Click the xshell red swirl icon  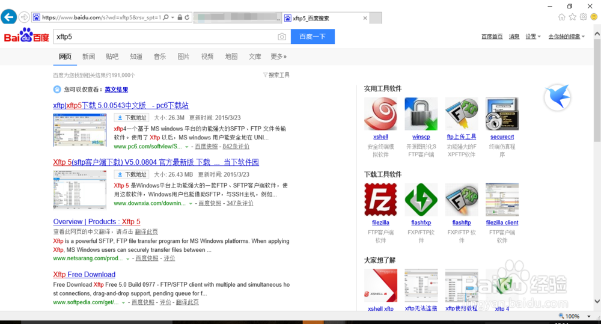380,114
